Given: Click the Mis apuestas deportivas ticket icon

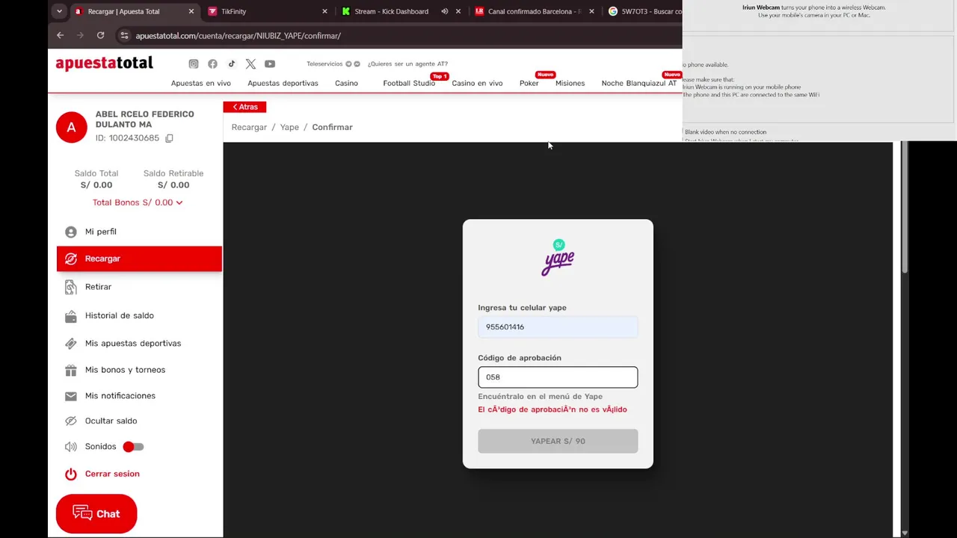Looking at the screenshot, I should [x=71, y=344].
